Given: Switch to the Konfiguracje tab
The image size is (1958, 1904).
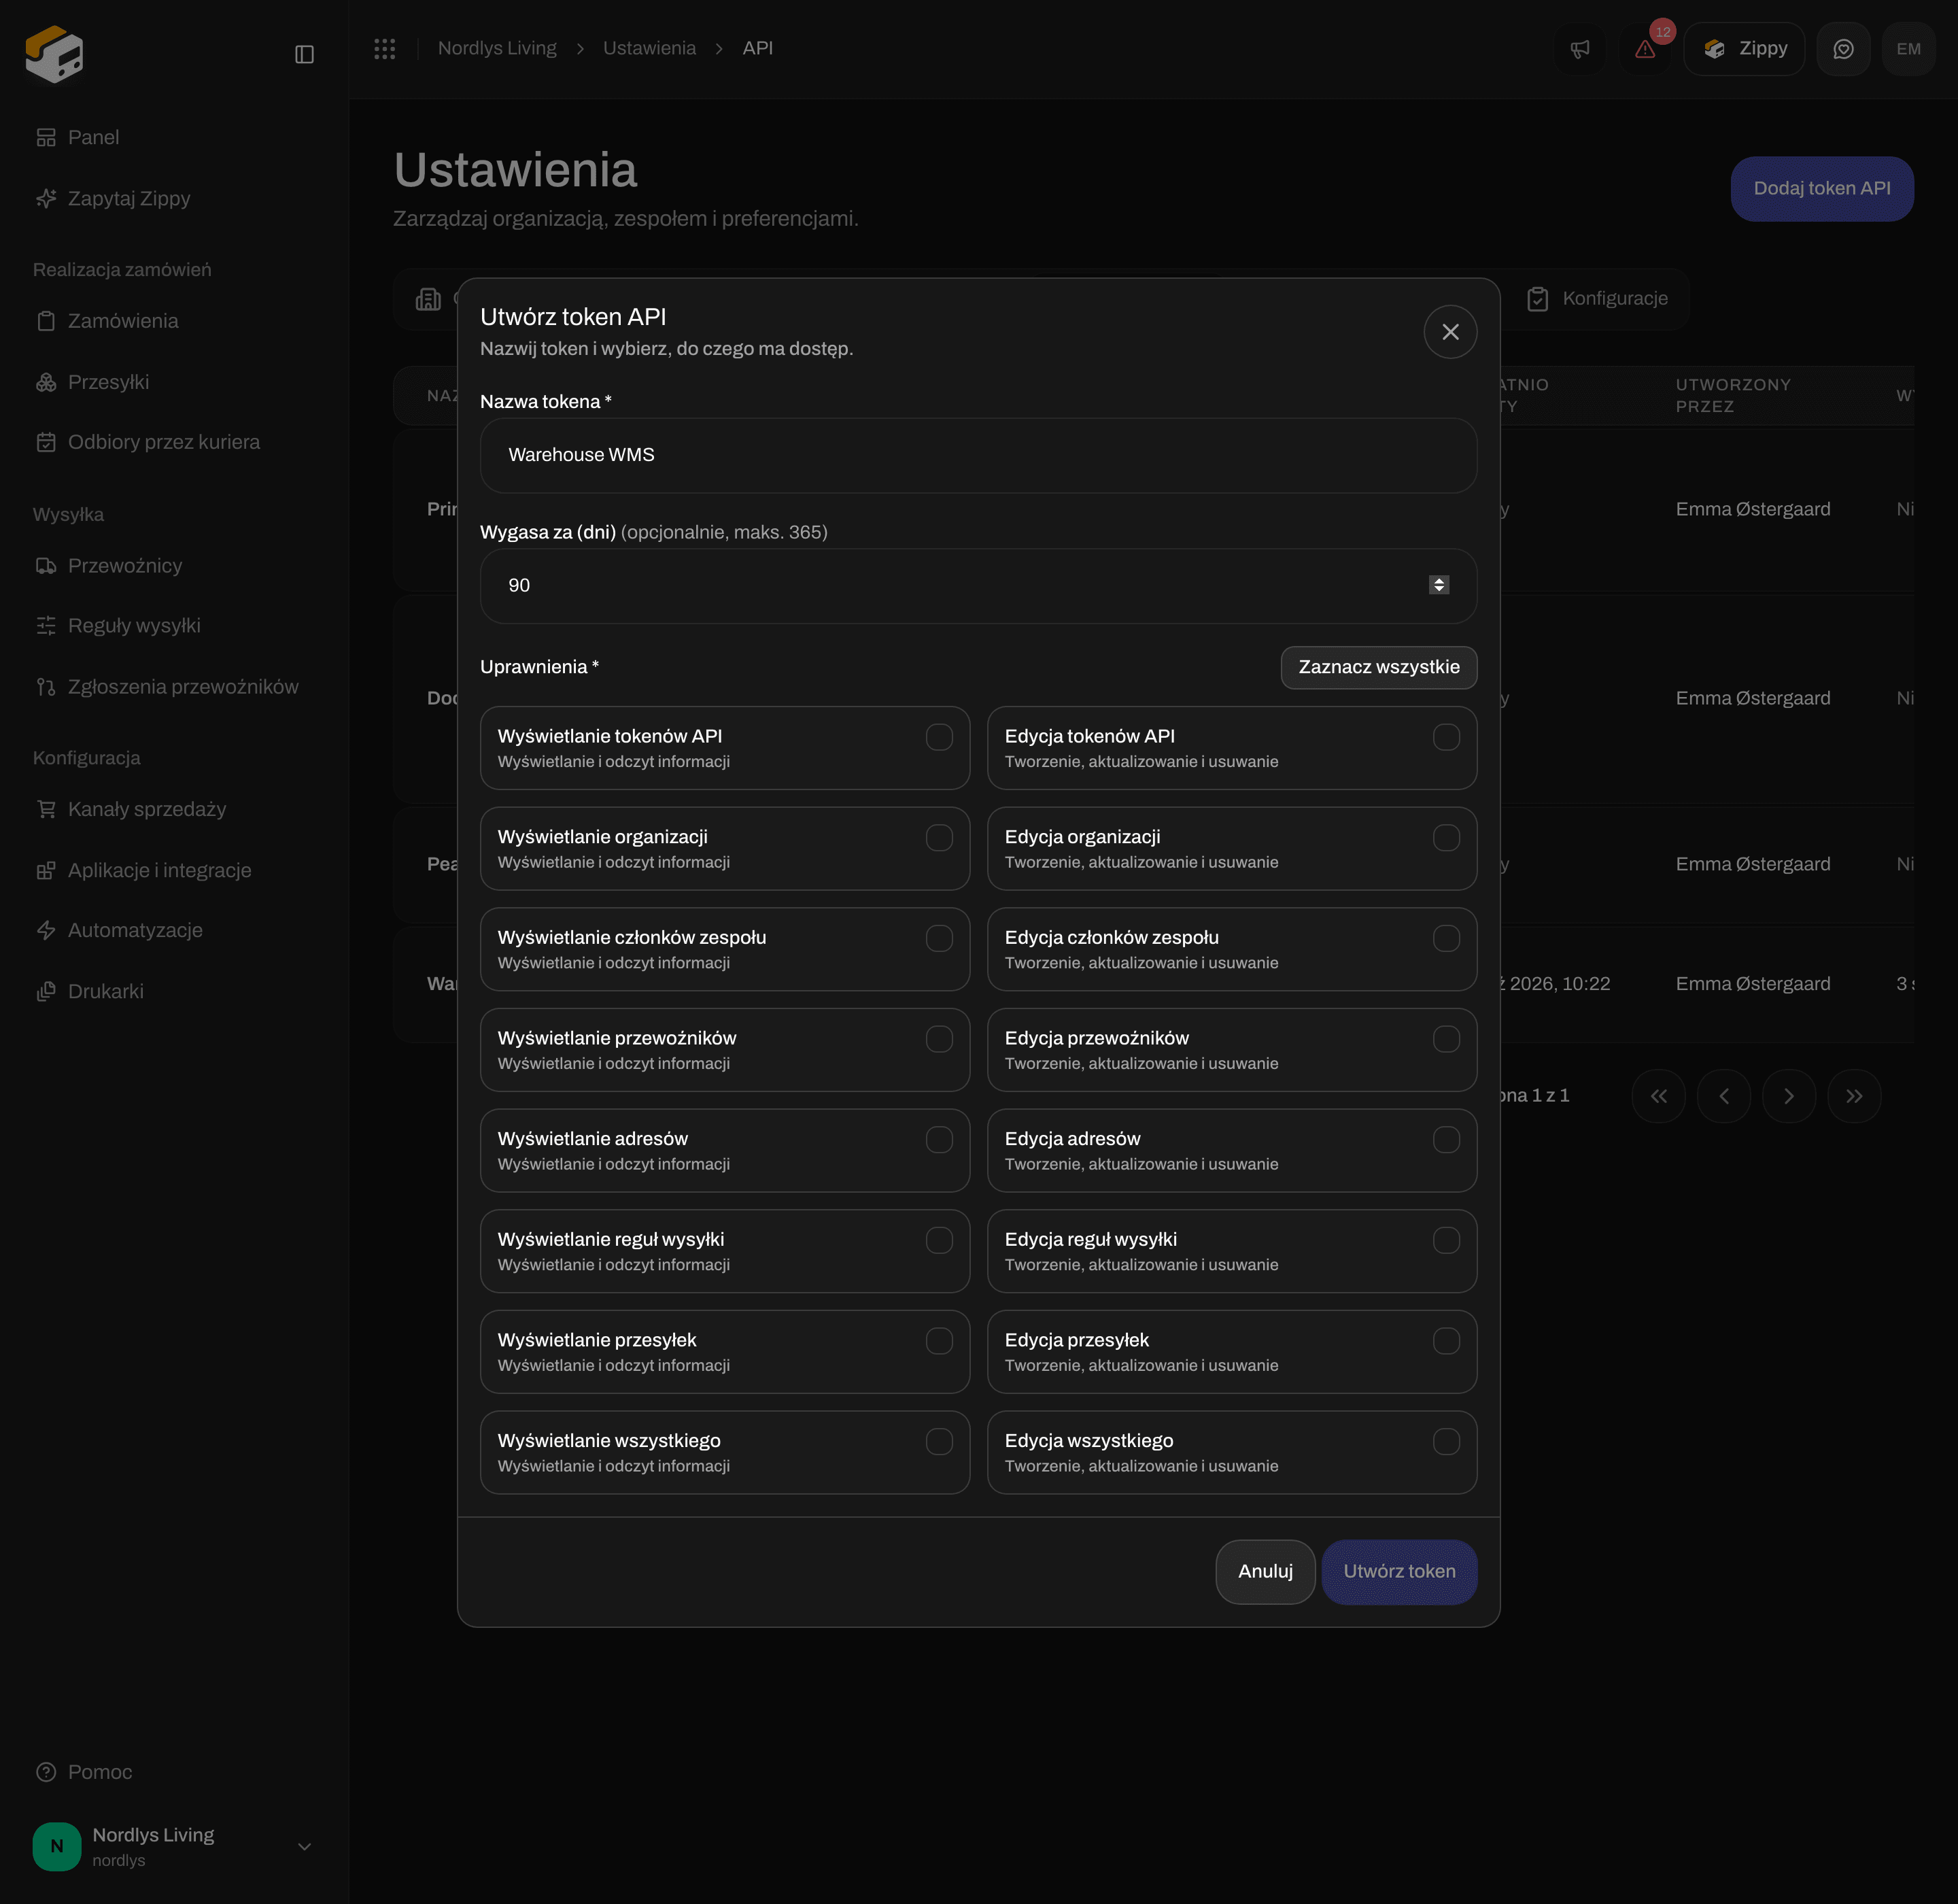Looking at the screenshot, I should coord(1597,298).
